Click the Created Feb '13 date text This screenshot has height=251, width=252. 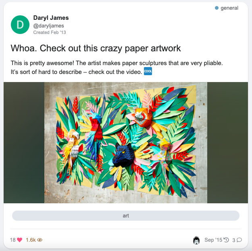50,32
